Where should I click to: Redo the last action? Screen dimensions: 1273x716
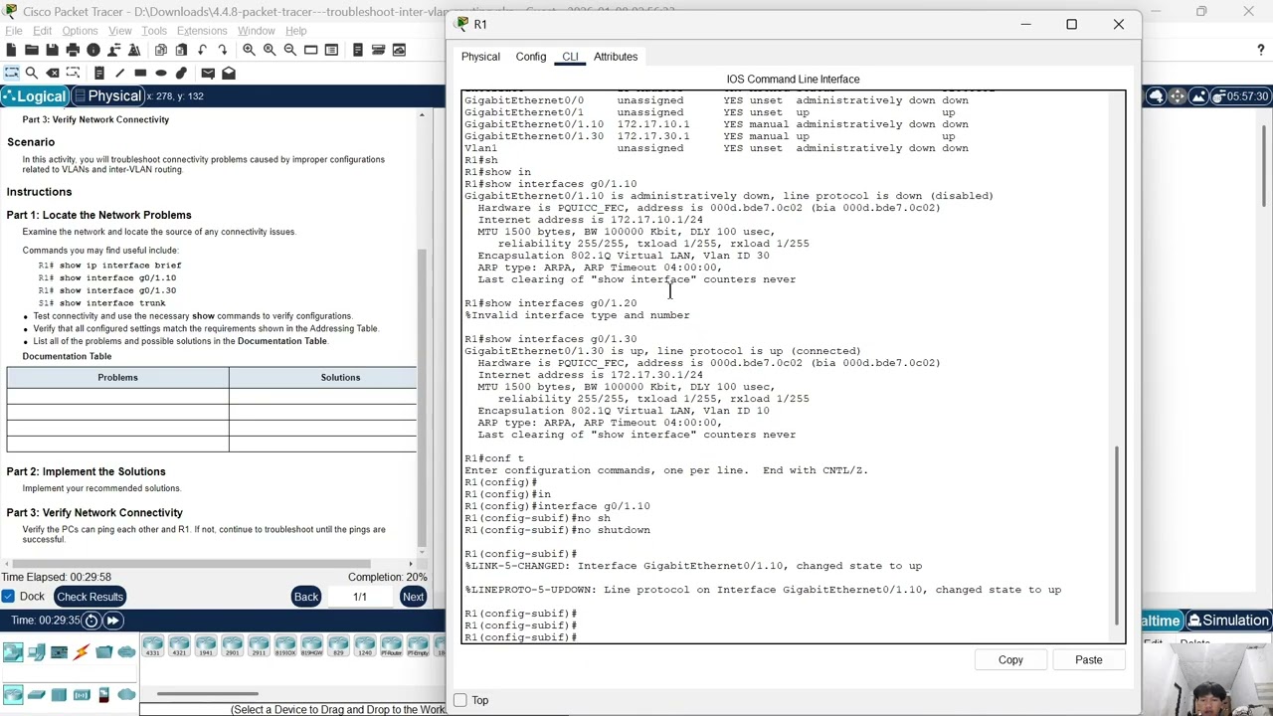pos(223,50)
